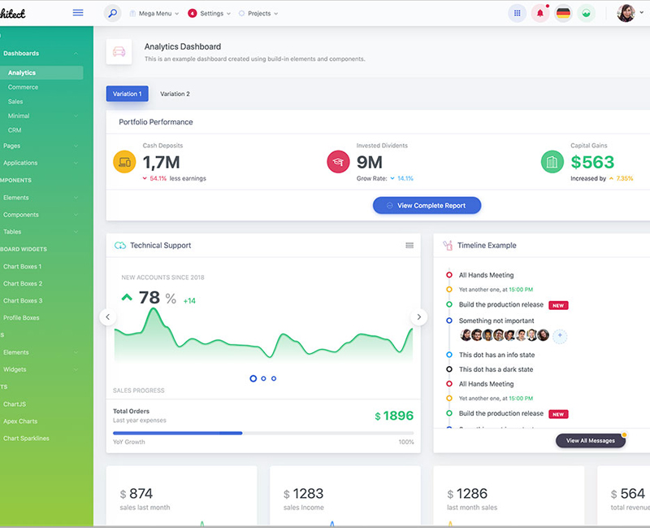Select Commerce in the sidebar menu
This screenshot has height=528, width=650.
click(24, 87)
